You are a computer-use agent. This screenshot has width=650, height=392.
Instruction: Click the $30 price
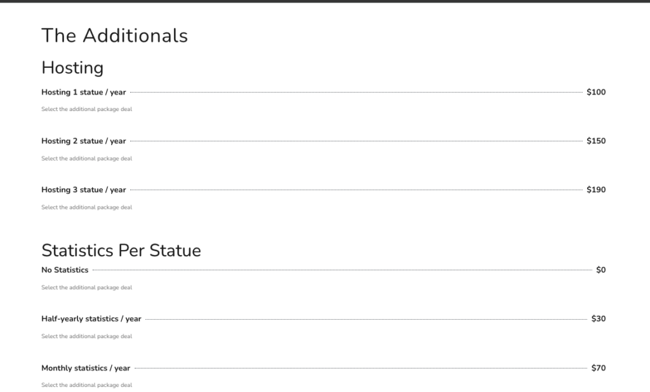pos(598,319)
